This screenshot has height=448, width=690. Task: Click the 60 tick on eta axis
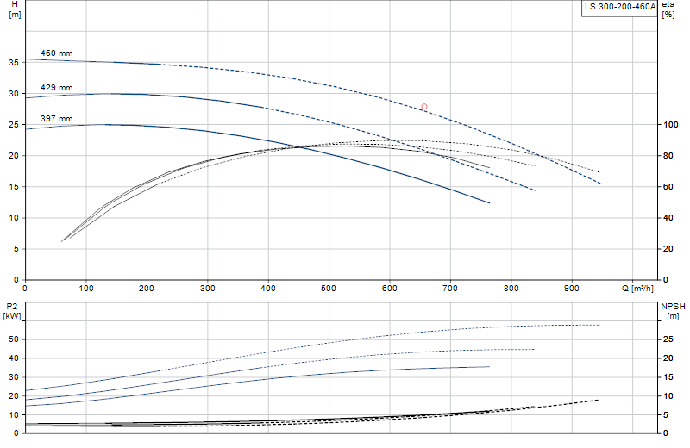(x=668, y=186)
